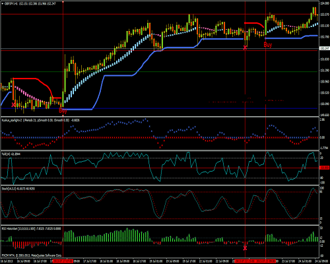Click the %R Williams indicator label

[x=11, y=154]
